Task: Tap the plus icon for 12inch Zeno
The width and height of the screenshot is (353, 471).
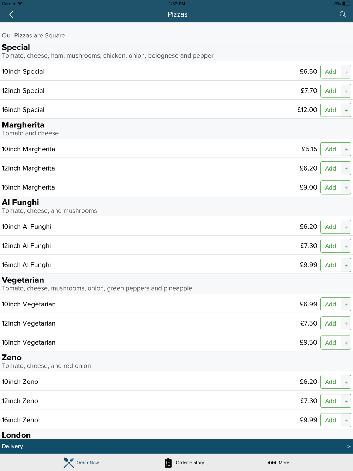Action: pos(346,401)
